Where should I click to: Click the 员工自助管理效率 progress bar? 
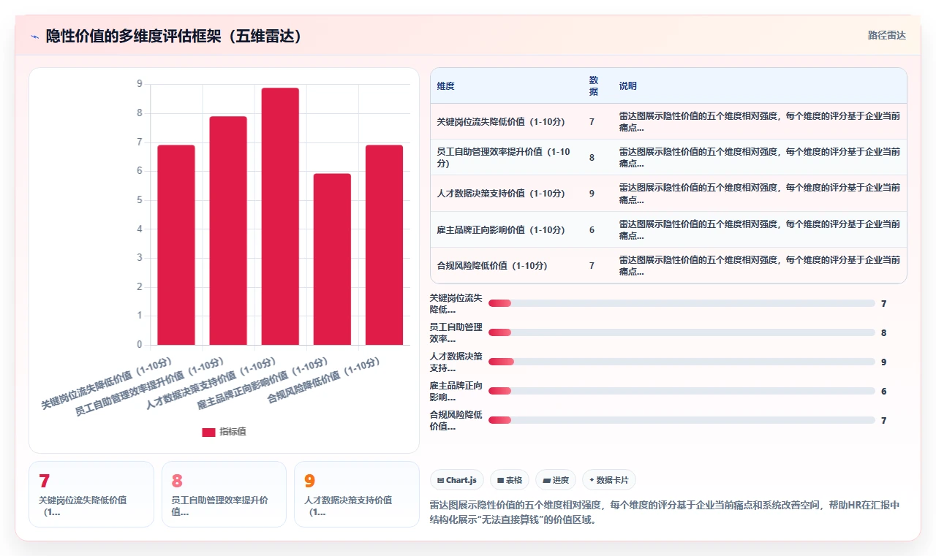pyautogui.click(x=682, y=332)
